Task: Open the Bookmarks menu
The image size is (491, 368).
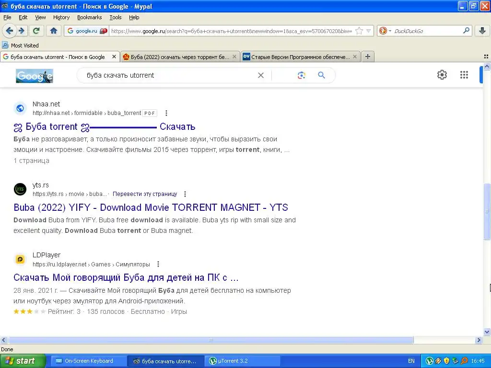Action: [89, 17]
